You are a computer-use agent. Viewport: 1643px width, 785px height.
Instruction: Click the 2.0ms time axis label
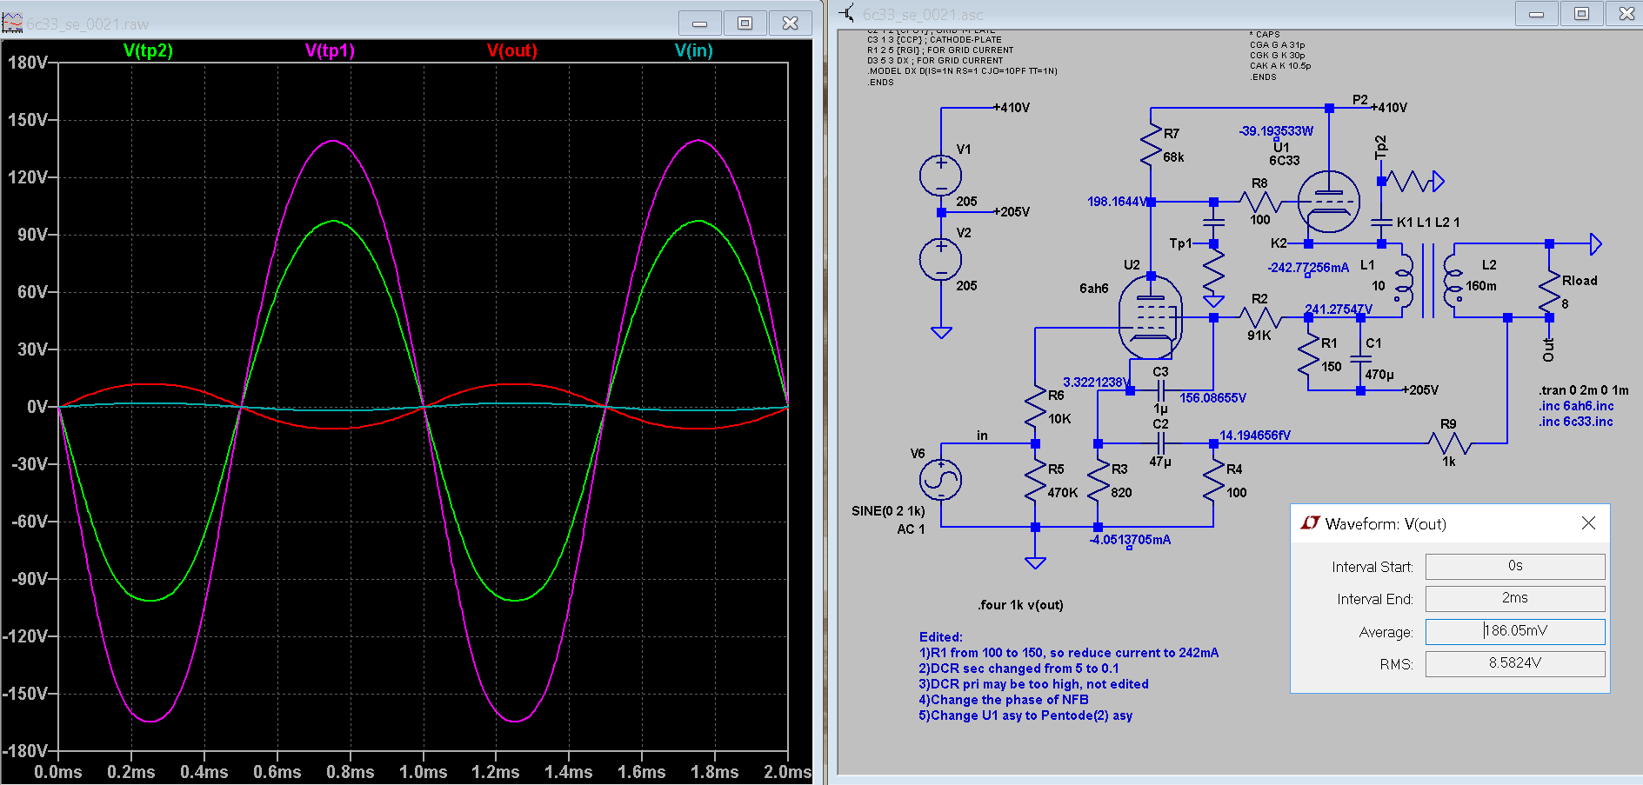click(788, 772)
